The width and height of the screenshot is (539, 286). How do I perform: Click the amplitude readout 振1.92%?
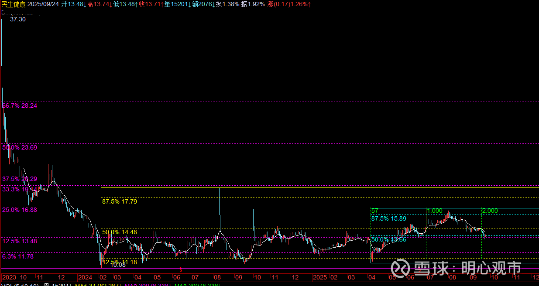pyautogui.click(x=253, y=4)
